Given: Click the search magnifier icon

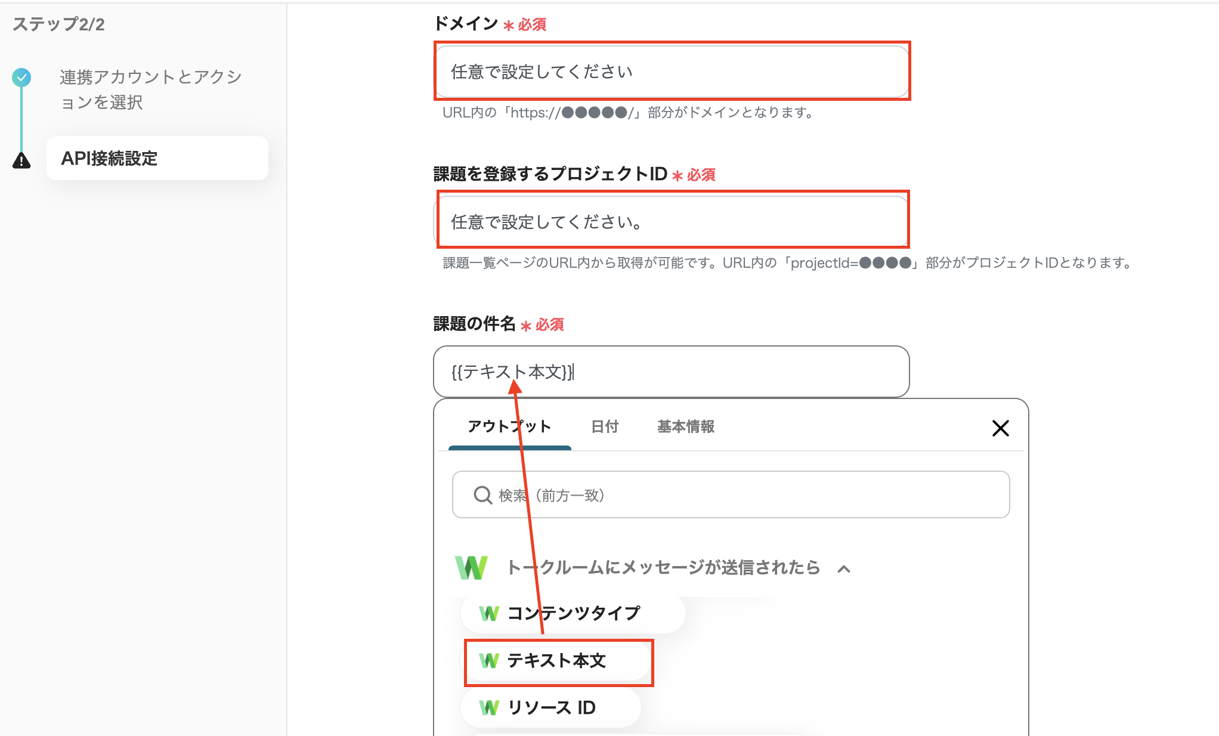Looking at the screenshot, I should coord(482,495).
